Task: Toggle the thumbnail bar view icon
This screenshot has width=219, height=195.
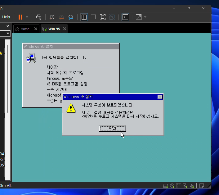Action: pos(93,17)
